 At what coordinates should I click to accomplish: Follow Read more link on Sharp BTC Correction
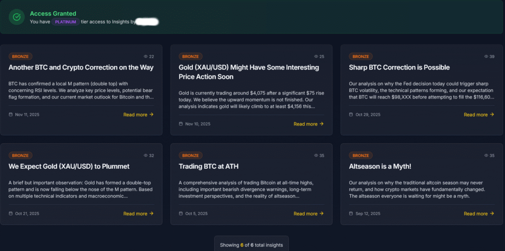478,115
